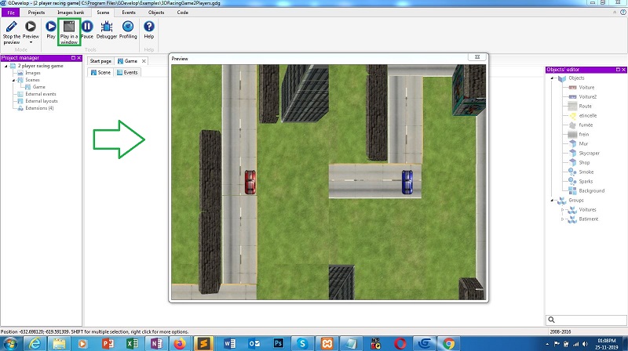Open the Profiling tool
The image size is (628, 351).
pyautogui.click(x=128, y=30)
